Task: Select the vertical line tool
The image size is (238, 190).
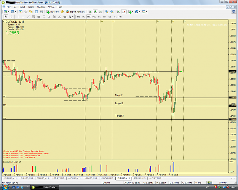Action: pos(18,17)
